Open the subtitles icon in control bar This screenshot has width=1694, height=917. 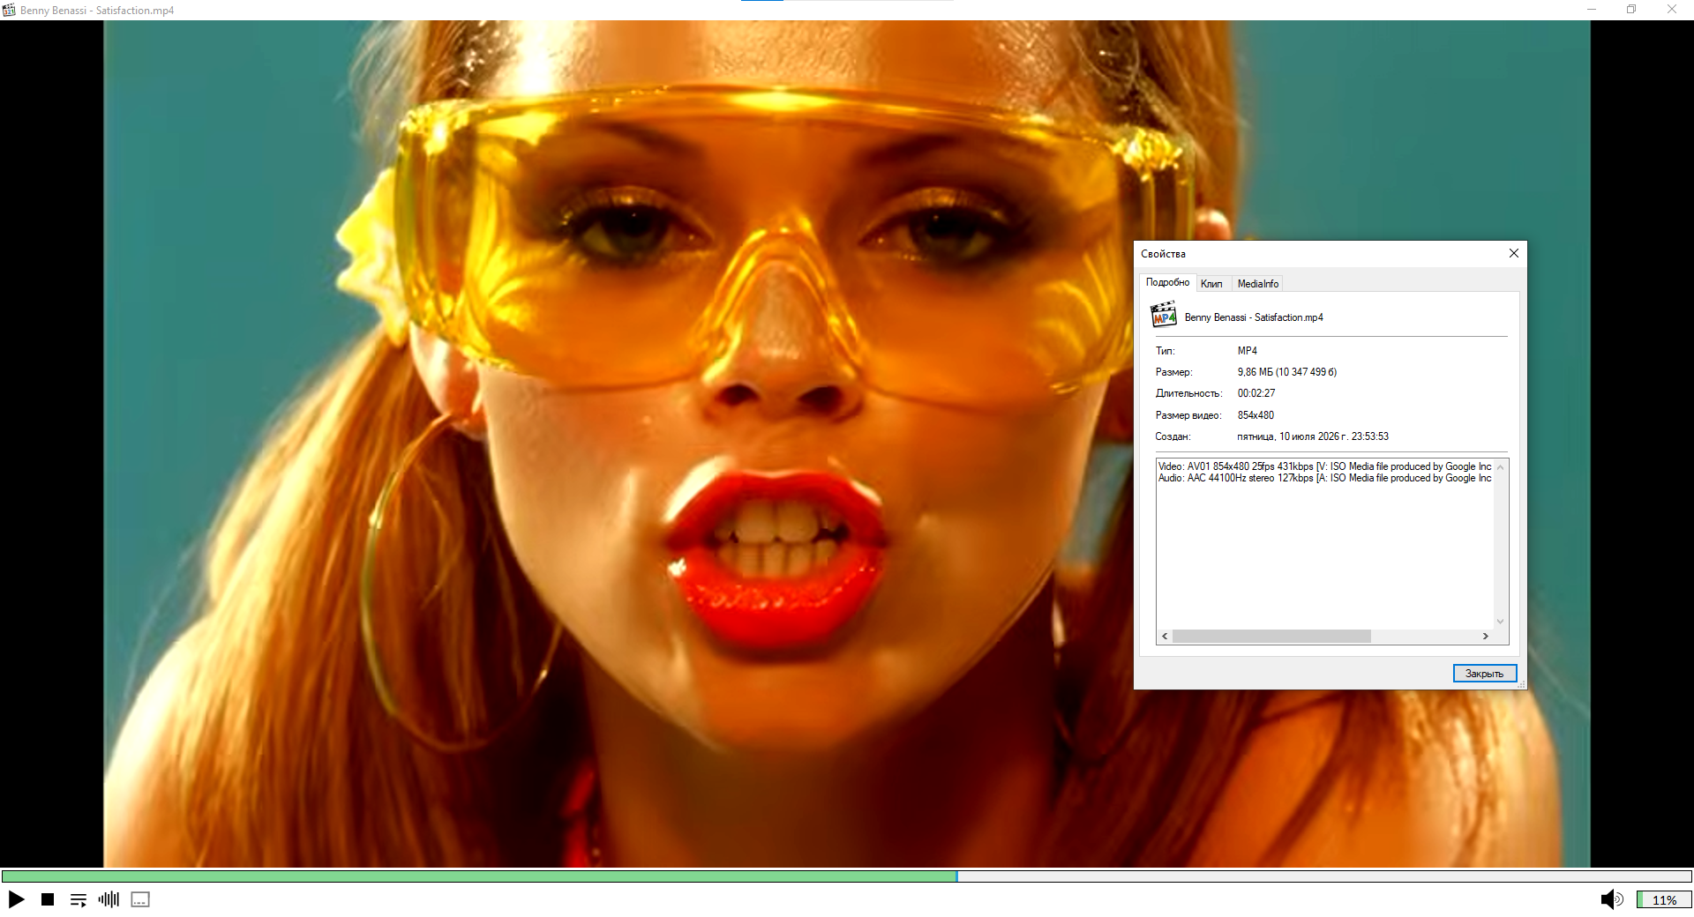[x=140, y=899]
